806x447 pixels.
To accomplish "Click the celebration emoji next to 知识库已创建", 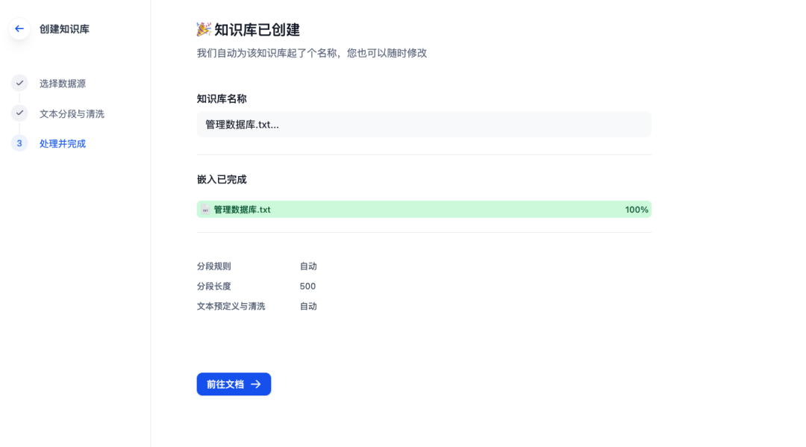I will [x=200, y=28].
